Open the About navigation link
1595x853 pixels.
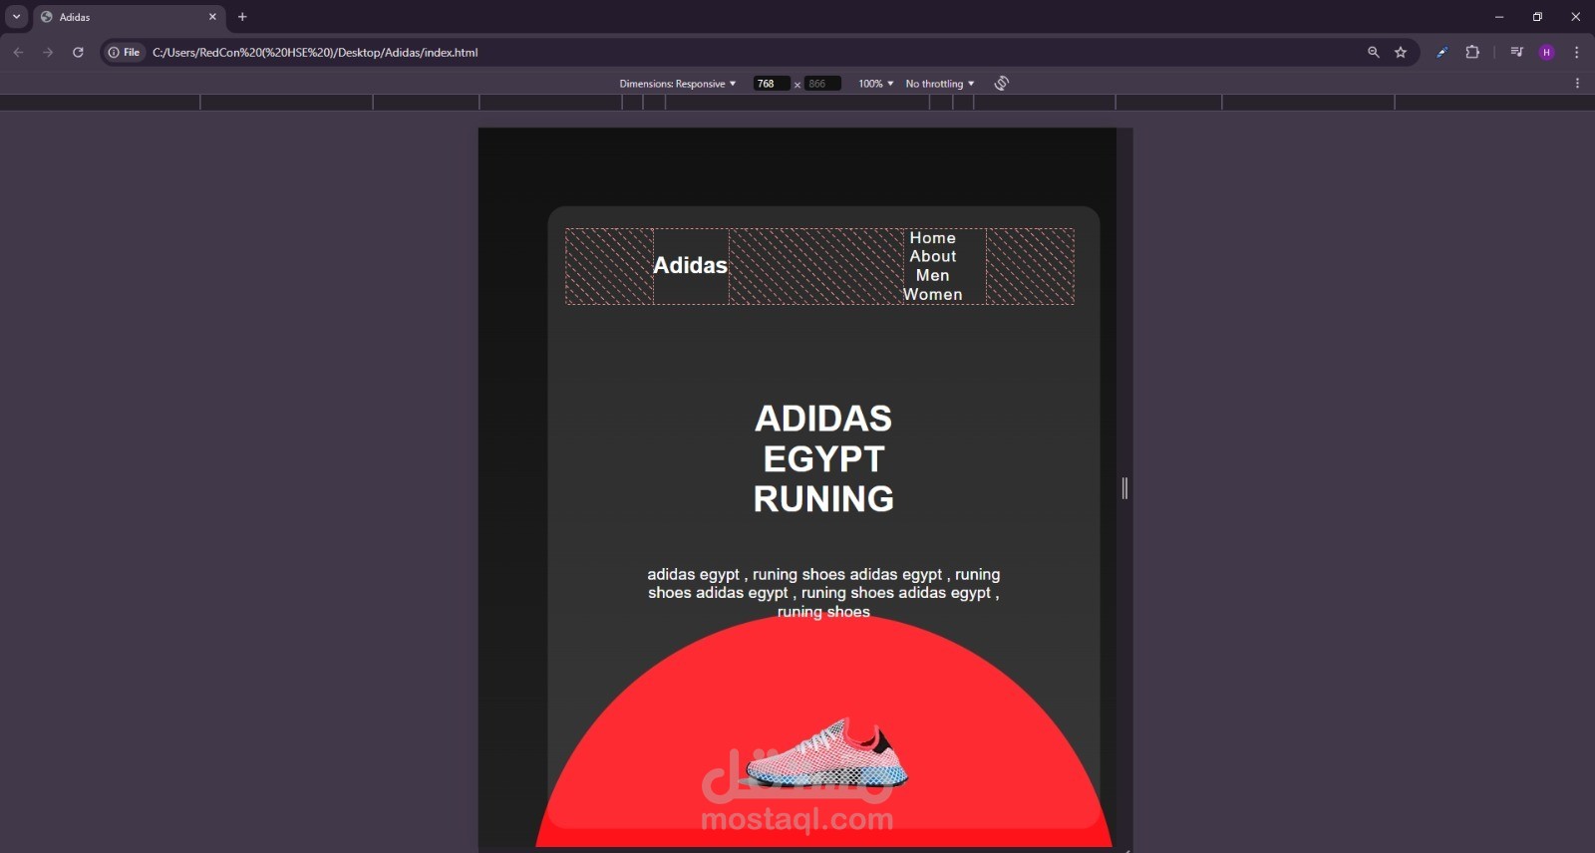[x=933, y=257]
